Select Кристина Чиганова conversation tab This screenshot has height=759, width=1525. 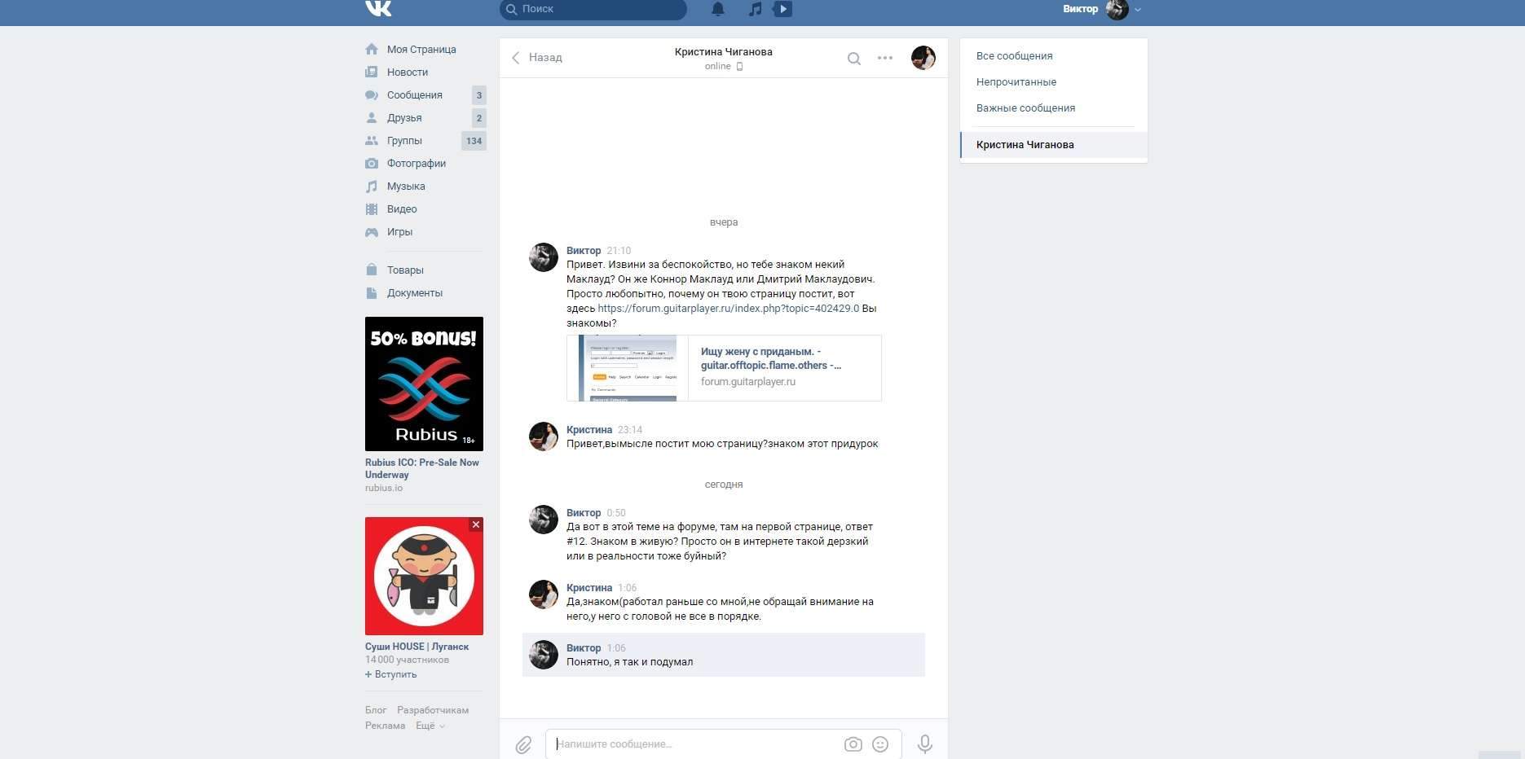[1054, 145]
